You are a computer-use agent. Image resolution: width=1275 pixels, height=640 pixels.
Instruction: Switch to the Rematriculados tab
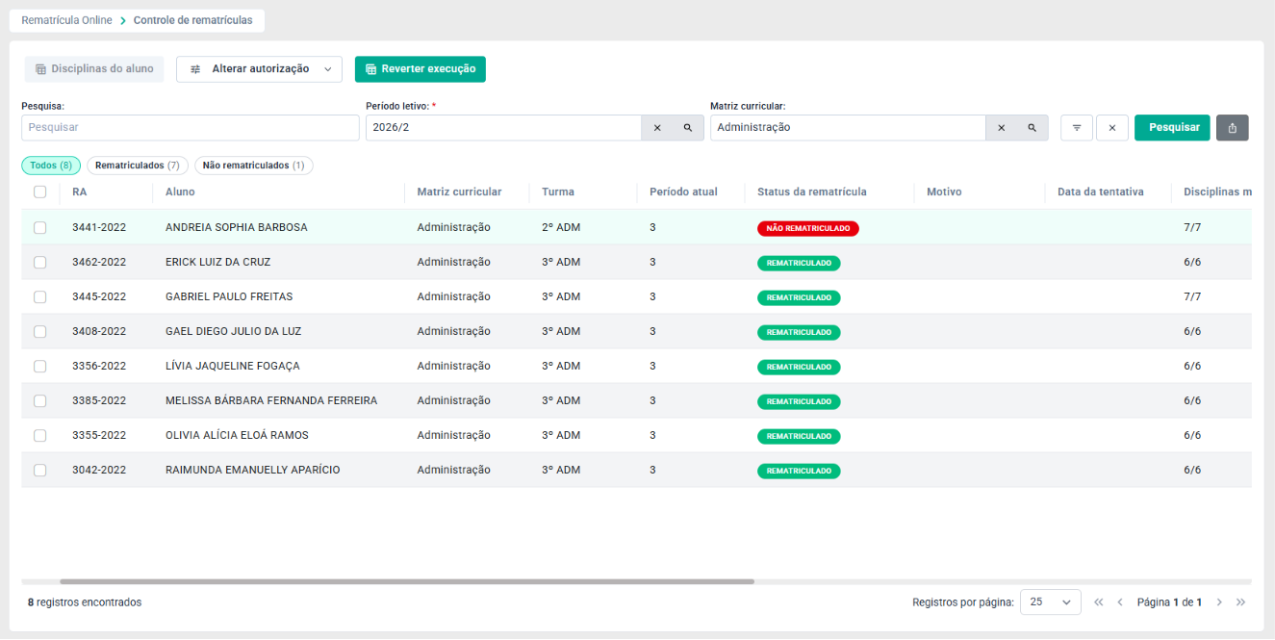click(138, 166)
